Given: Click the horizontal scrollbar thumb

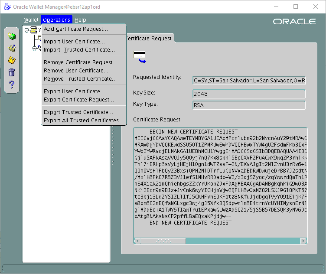Looking at the screenshot, I should point(163,241).
